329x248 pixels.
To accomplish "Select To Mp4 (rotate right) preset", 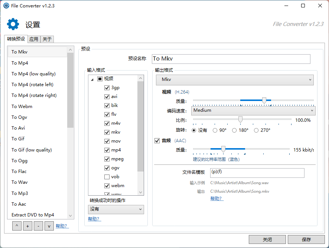I will click(38, 95).
